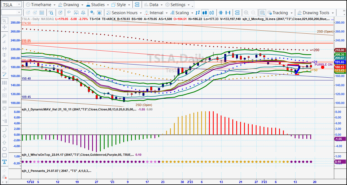The height and width of the screenshot is (185, 347).
Task: Toggle the filled candlestick chart style
Action: pos(205,13)
